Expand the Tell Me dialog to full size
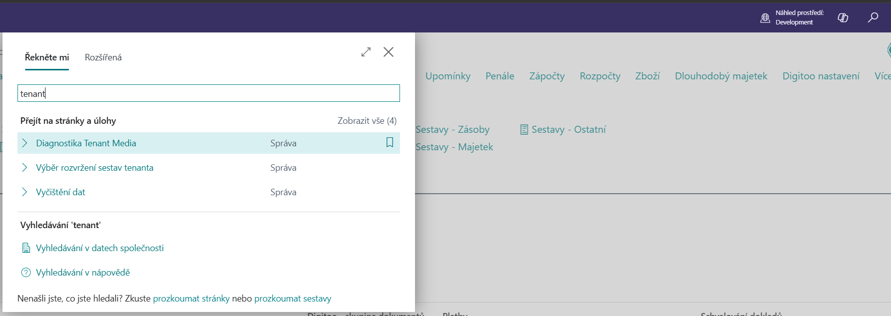Image resolution: width=891 pixels, height=316 pixels. point(366,52)
